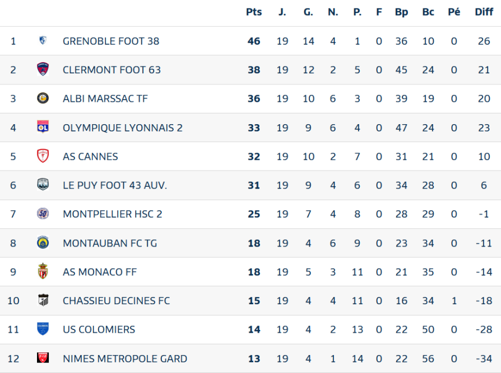Open the GRENOBLE FOOT 38 team link
This screenshot has width=501, height=373.
point(111,41)
